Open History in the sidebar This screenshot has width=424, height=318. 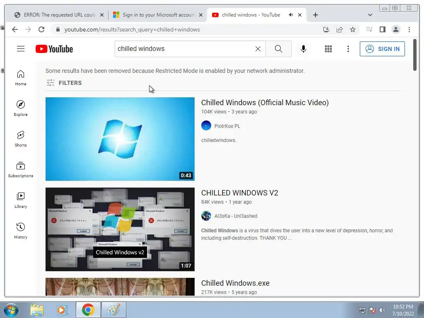click(x=21, y=231)
